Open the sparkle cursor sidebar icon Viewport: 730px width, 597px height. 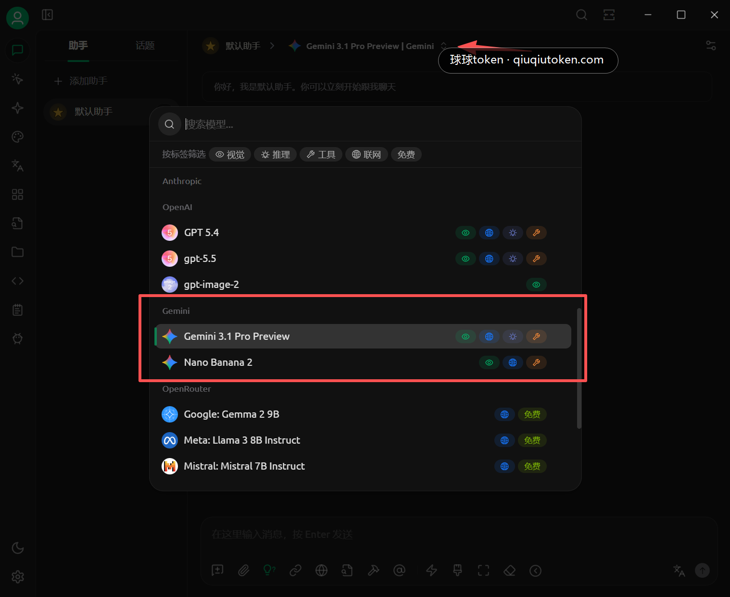pyautogui.click(x=18, y=79)
